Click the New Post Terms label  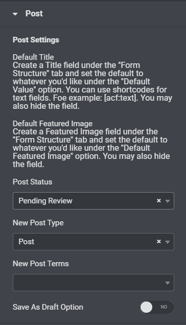pyautogui.click(x=41, y=264)
